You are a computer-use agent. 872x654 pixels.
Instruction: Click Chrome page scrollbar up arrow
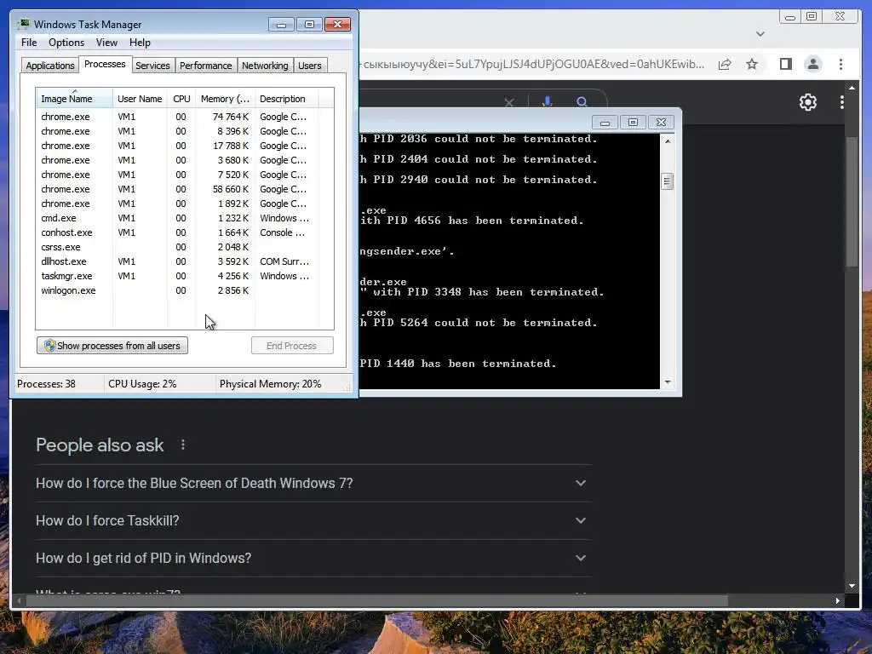click(x=852, y=88)
